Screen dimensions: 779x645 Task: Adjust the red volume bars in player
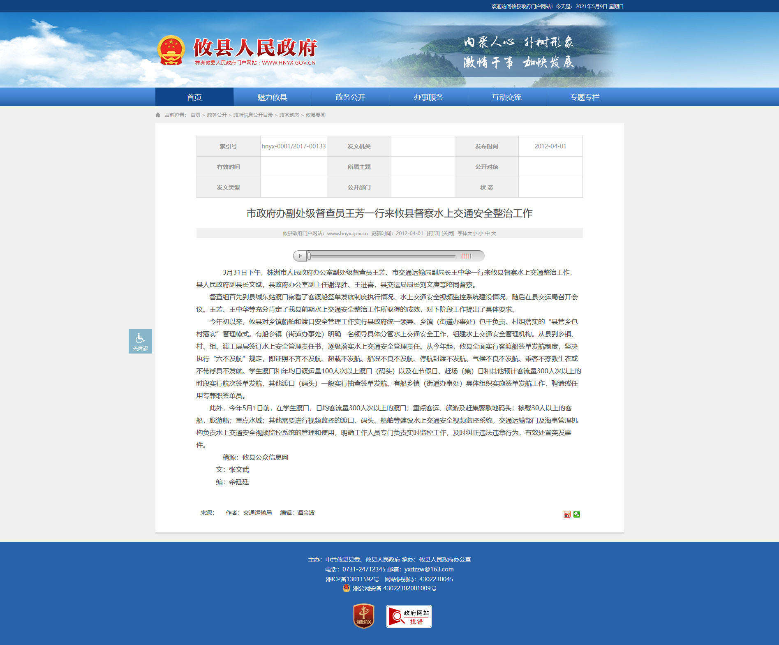tap(466, 256)
